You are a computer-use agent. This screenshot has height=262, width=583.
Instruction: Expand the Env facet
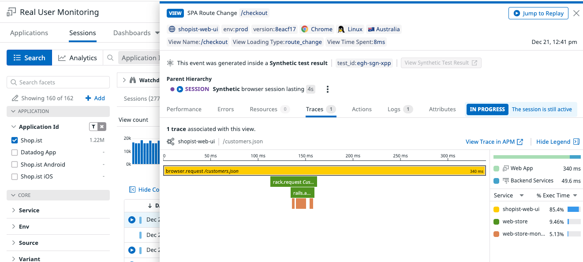[14, 226]
